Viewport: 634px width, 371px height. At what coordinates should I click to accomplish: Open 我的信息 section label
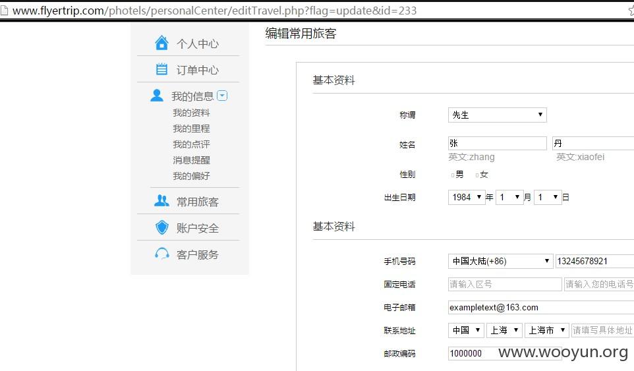tap(192, 96)
